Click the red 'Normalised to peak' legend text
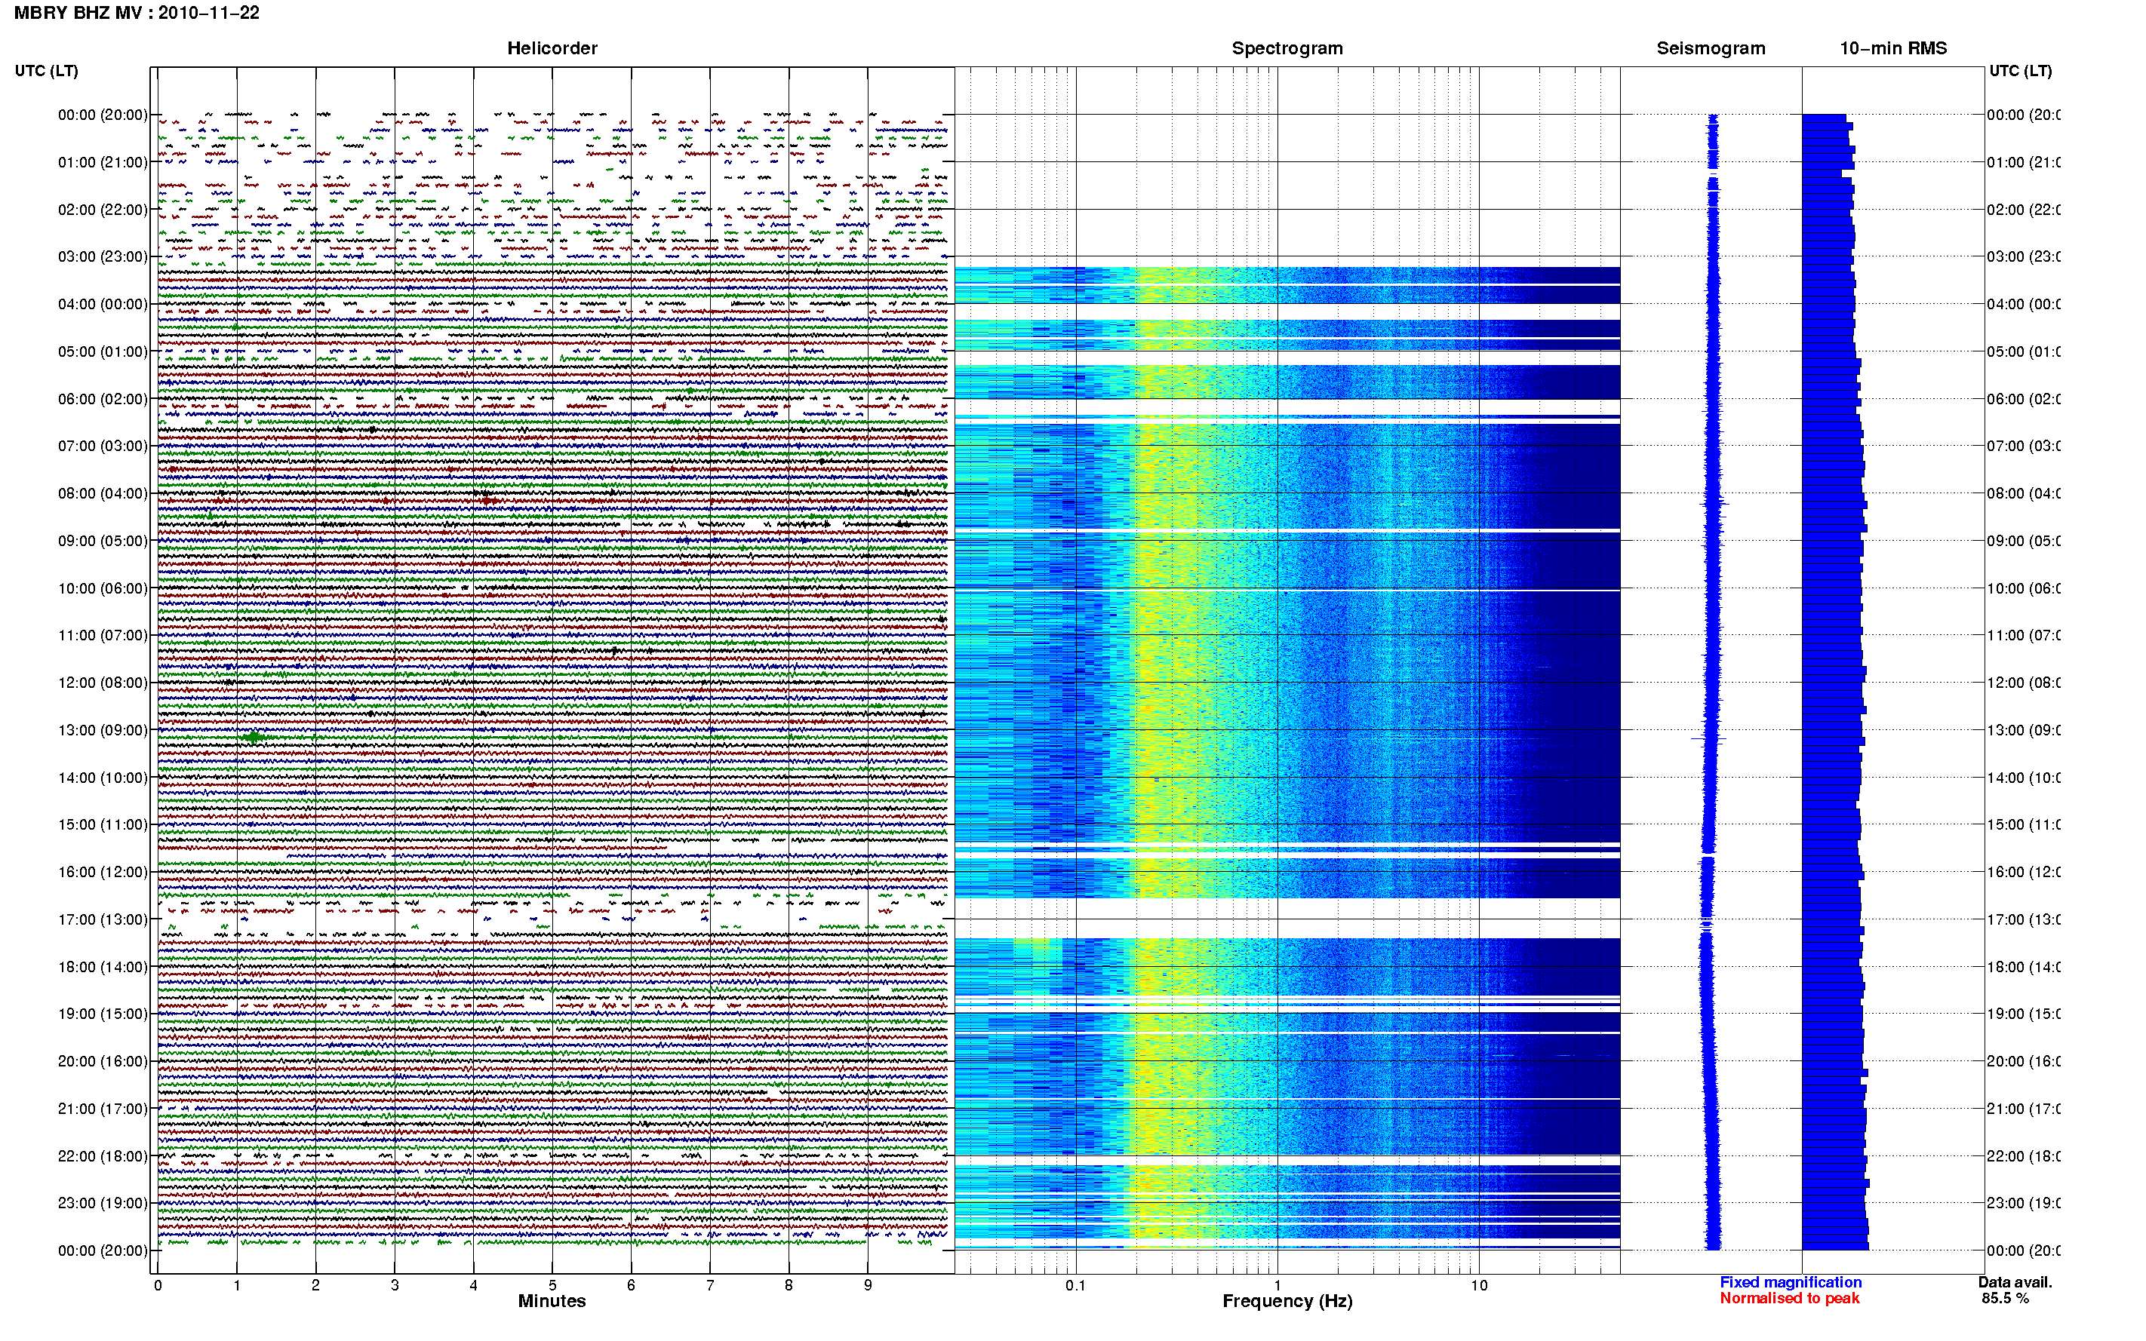 [1789, 1299]
